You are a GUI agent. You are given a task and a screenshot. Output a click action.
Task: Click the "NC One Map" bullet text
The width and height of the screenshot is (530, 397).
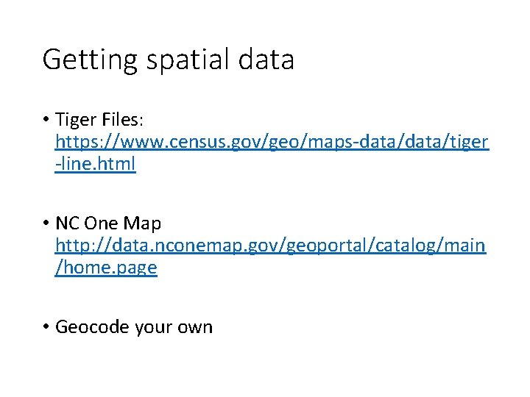coord(108,223)
